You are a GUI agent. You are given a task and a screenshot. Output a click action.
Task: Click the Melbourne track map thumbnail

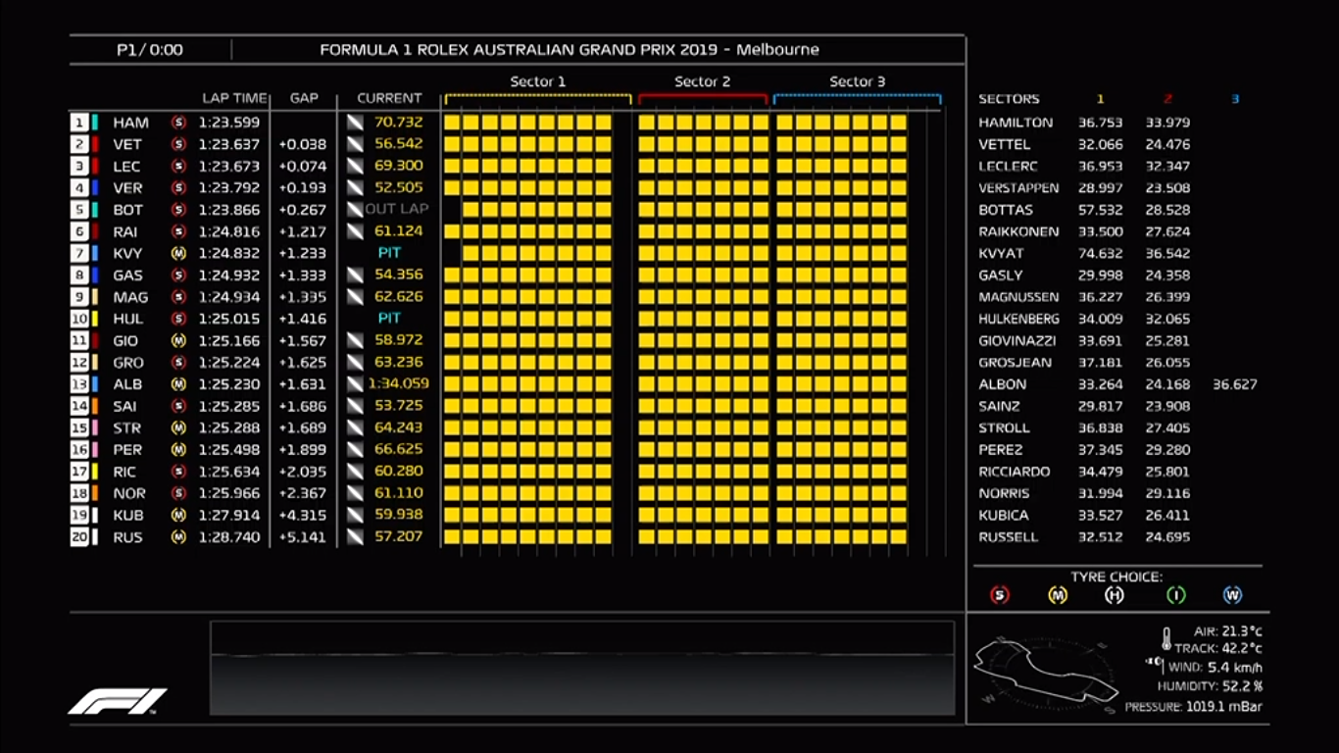click(1046, 674)
